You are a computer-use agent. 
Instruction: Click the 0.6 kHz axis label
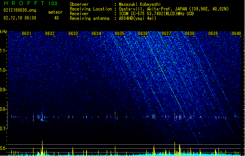[x=3, y=148]
